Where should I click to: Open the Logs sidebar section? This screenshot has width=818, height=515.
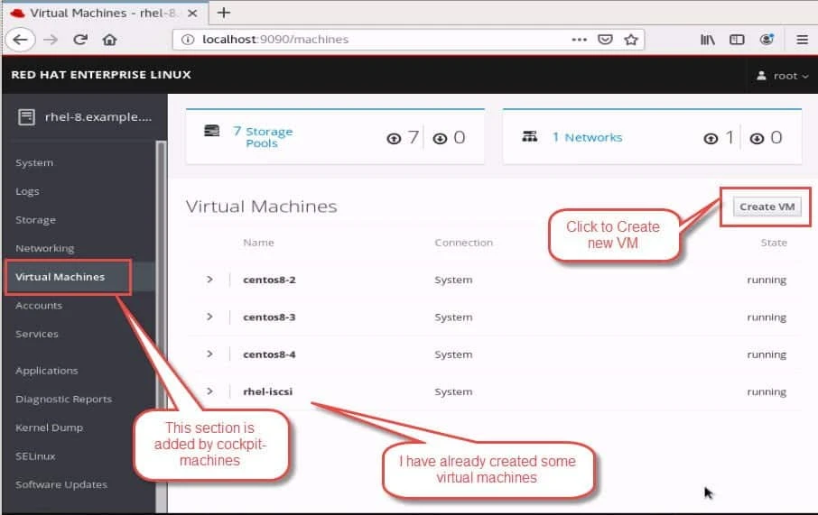[x=27, y=191]
